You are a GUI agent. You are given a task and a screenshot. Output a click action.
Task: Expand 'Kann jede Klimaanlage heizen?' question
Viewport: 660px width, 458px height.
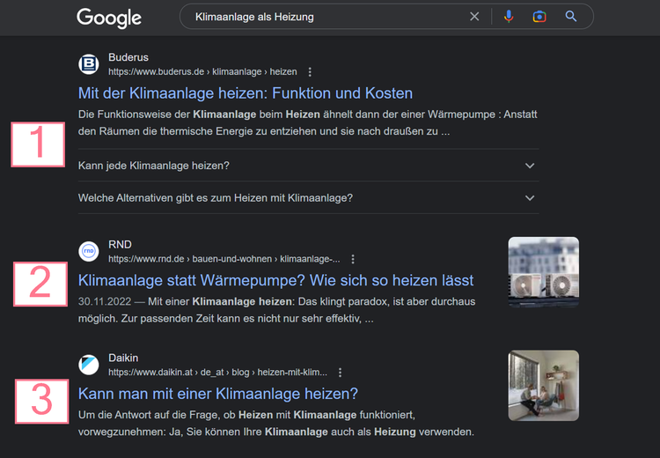[309, 166]
